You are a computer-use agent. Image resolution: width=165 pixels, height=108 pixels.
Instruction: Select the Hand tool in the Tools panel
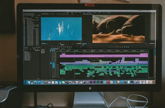point(43,53)
